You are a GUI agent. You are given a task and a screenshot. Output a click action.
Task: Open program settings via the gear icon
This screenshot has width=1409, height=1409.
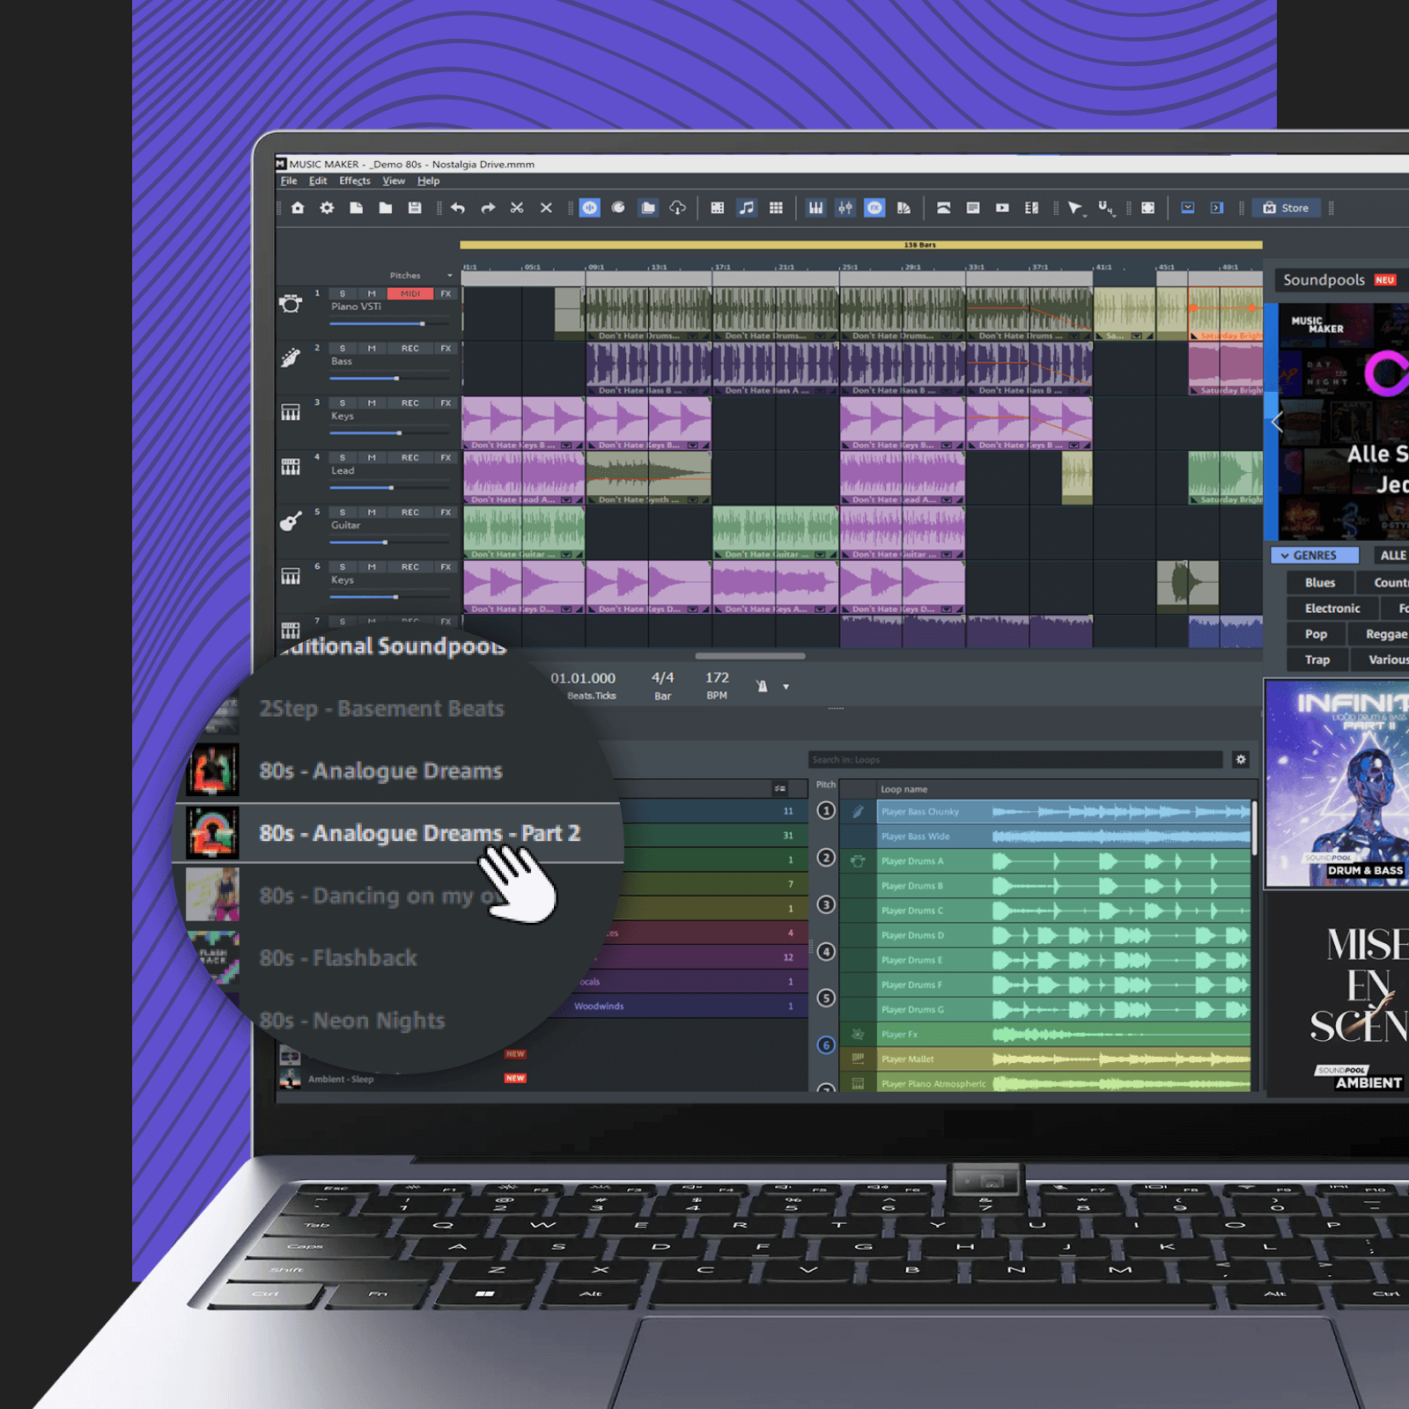pyautogui.click(x=327, y=208)
